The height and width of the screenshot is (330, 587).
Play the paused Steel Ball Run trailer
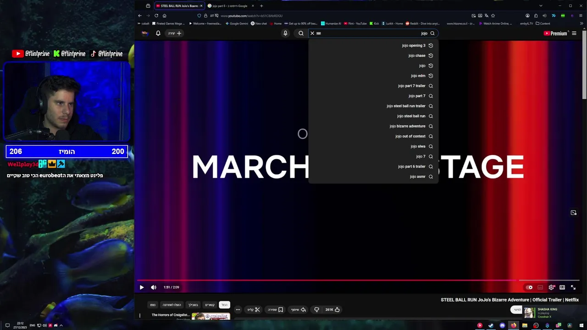(x=142, y=287)
